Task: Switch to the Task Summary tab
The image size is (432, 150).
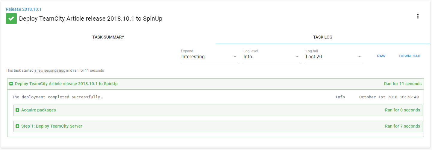Action: tap(108, 37)
